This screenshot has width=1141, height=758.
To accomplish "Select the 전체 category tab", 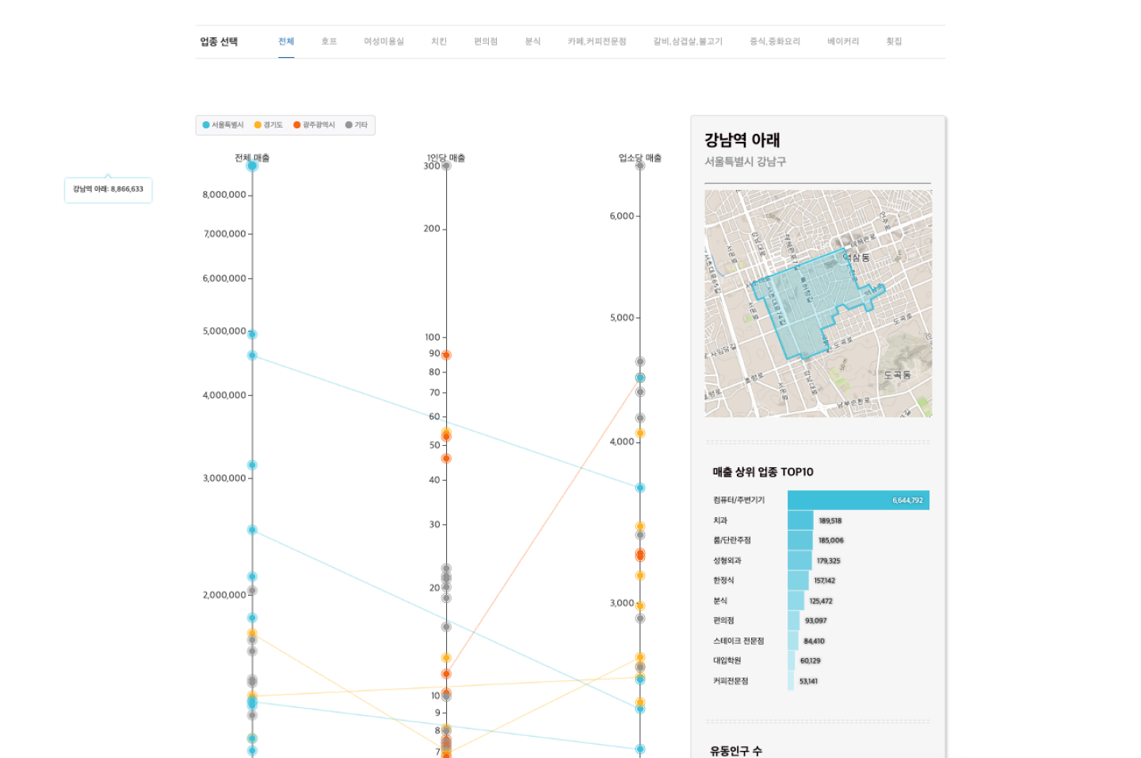I will pyautogui.click(x=286, y=42).
